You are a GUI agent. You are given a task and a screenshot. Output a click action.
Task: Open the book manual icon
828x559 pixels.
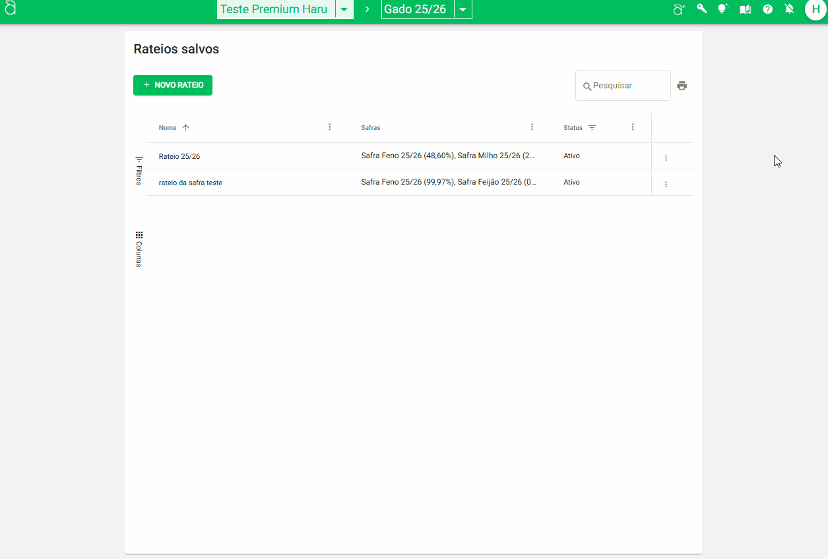tap(746, 9)
